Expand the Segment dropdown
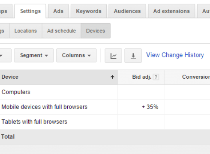 [34, 56]
